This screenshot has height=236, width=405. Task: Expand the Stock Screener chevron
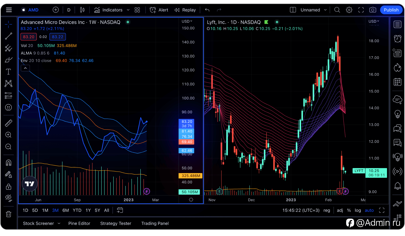click(x=59, y=223)
